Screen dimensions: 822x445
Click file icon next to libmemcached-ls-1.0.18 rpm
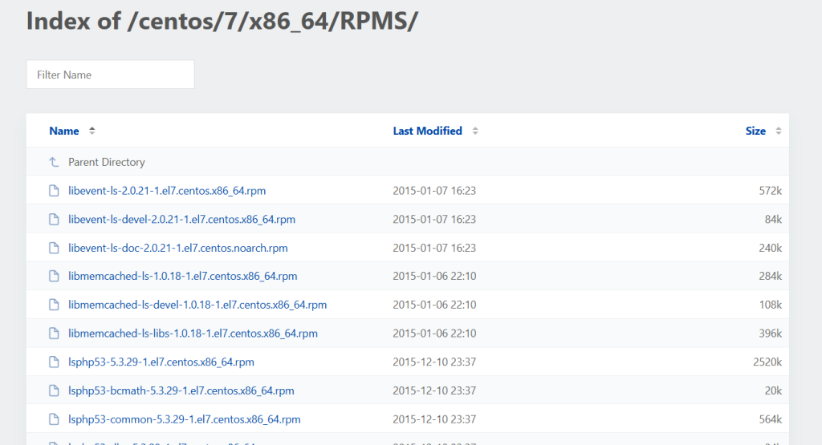[54, 276]
